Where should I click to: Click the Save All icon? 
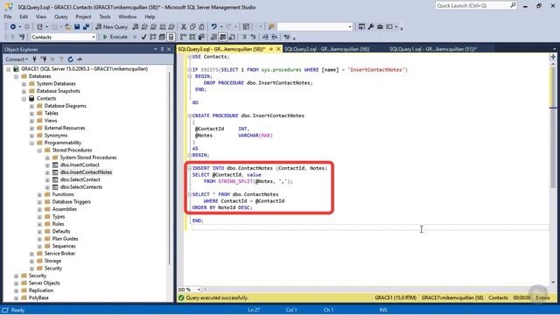(86, 27)
